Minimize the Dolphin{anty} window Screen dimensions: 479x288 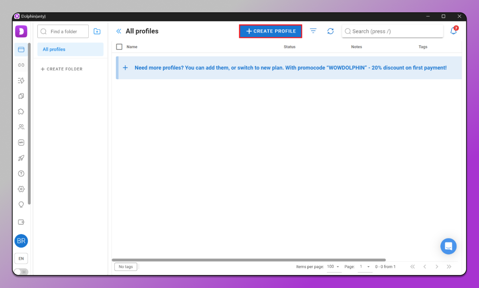(x=427, y=16)
